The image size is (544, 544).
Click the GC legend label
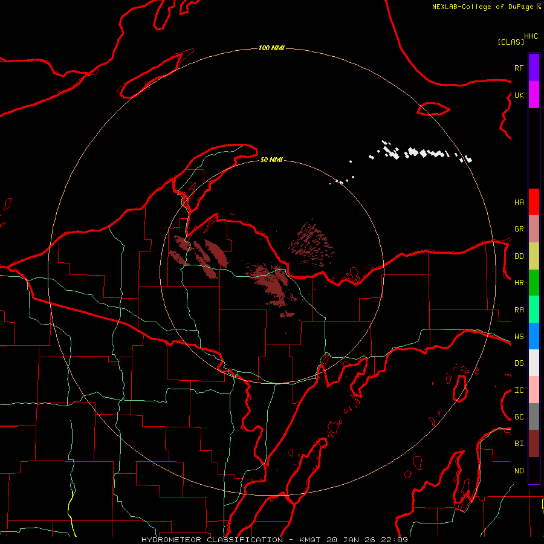coord(519,416)
